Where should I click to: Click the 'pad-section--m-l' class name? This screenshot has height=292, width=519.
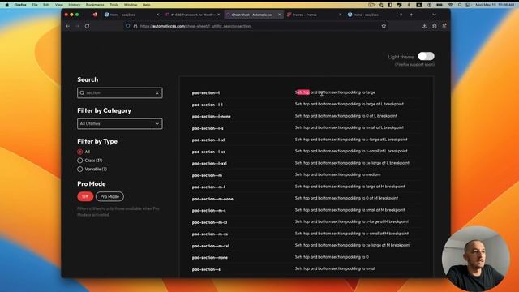(x=208, y=187)
